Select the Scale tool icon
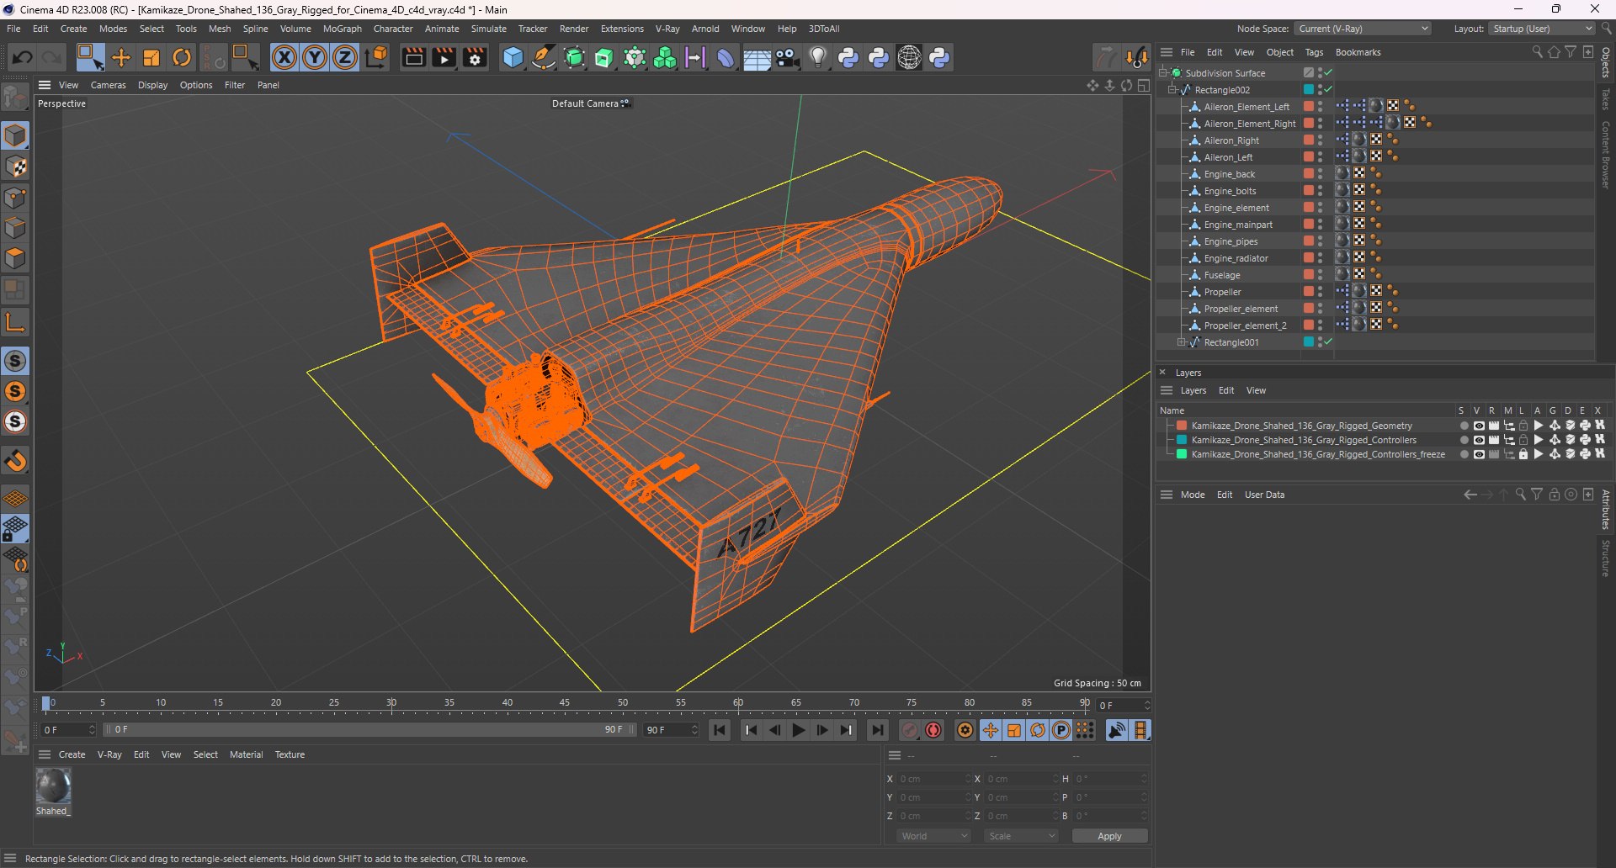1616x868 pixels. pyautogui.click(x=151, y=57)
